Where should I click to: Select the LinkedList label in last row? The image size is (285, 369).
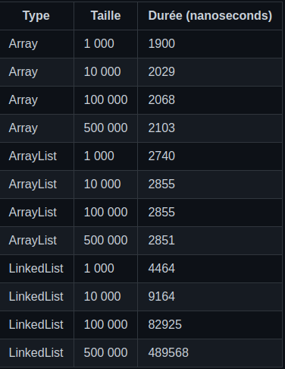pos(36,353)
